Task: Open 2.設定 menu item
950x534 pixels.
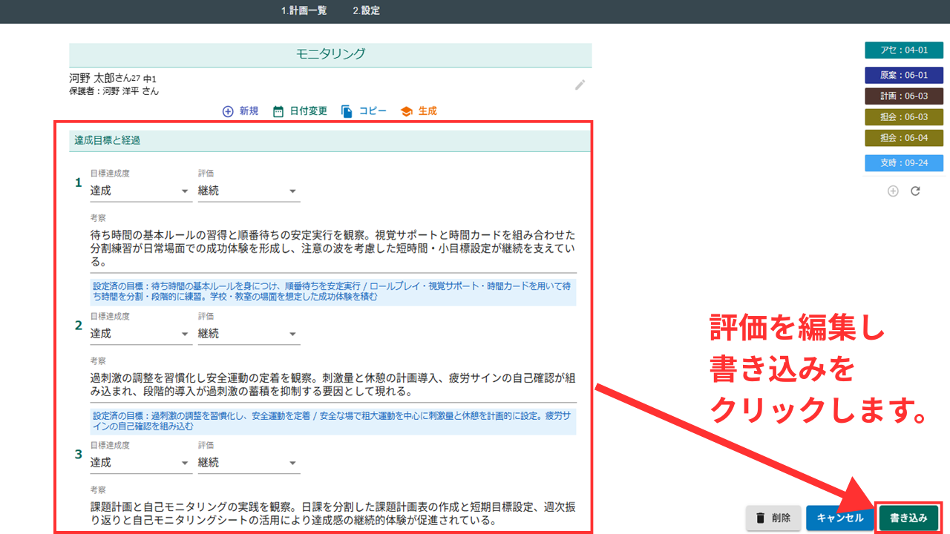Action: (x=366, y=11)
